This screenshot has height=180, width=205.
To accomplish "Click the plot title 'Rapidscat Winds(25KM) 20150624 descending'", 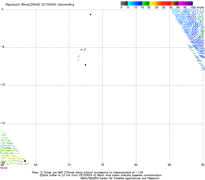I will (x=40, y=5).
